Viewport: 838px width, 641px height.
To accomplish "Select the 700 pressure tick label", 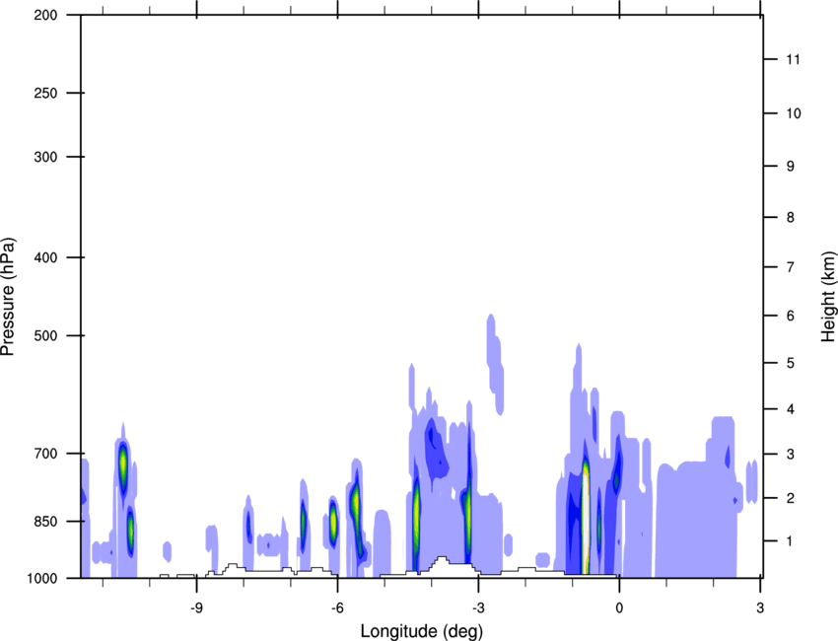I will pyautogui.click(x=45, y=454).
